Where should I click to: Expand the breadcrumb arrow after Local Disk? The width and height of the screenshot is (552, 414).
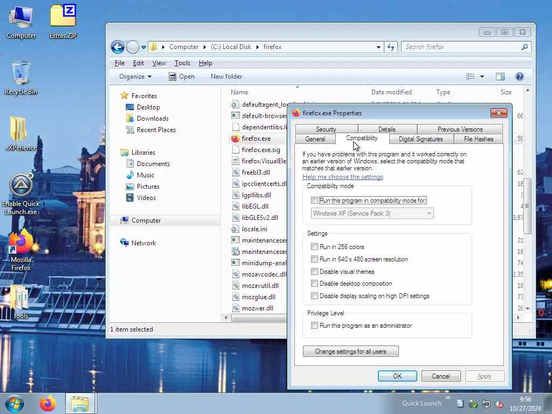tap(257, 47)
